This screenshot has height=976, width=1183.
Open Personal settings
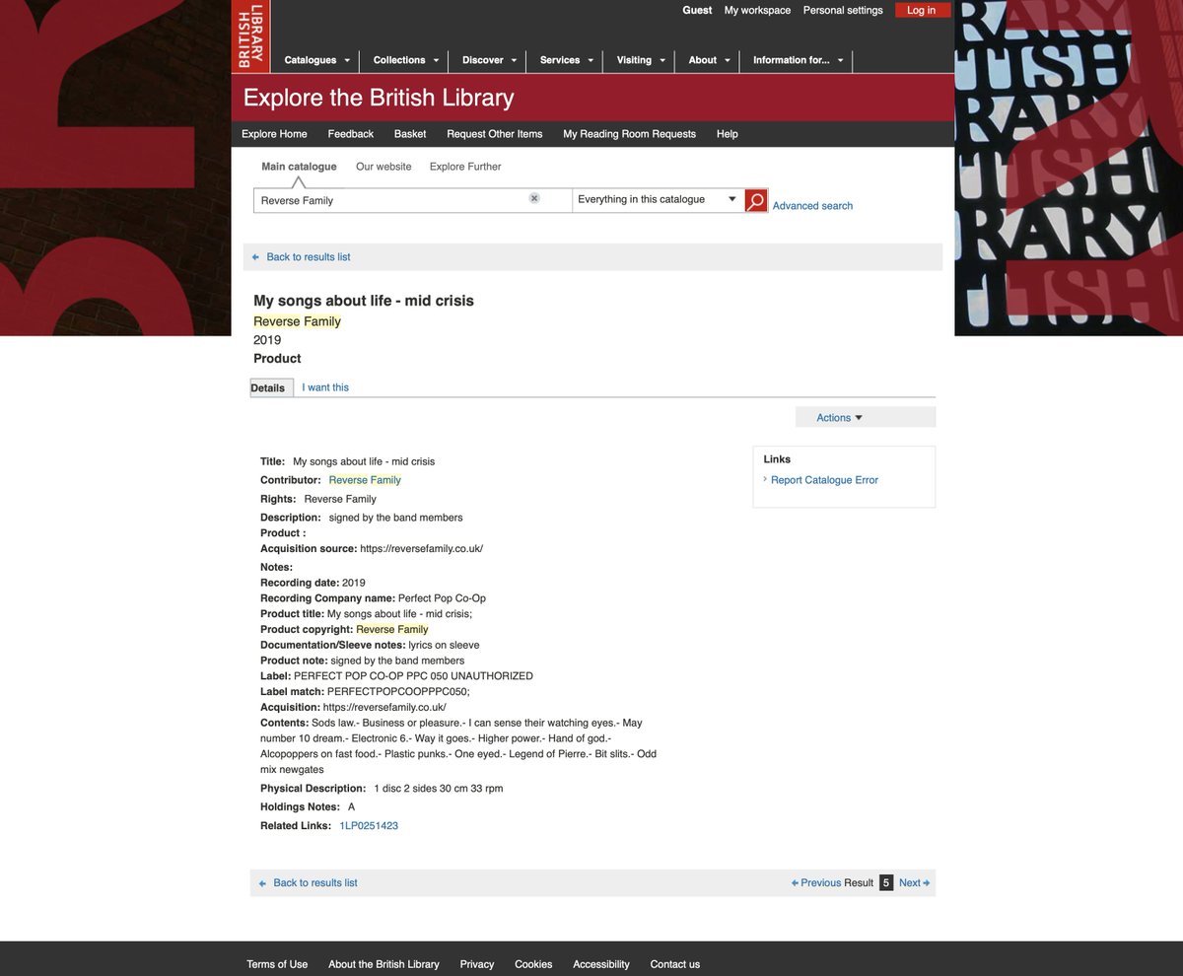pos(843,10)
